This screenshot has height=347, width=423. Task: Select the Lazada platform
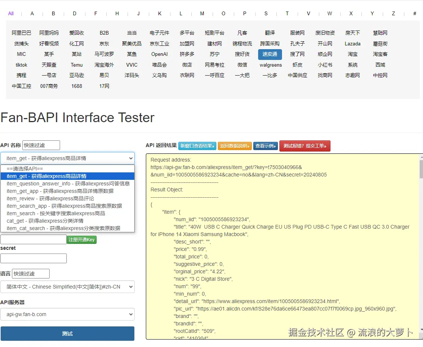352,44
